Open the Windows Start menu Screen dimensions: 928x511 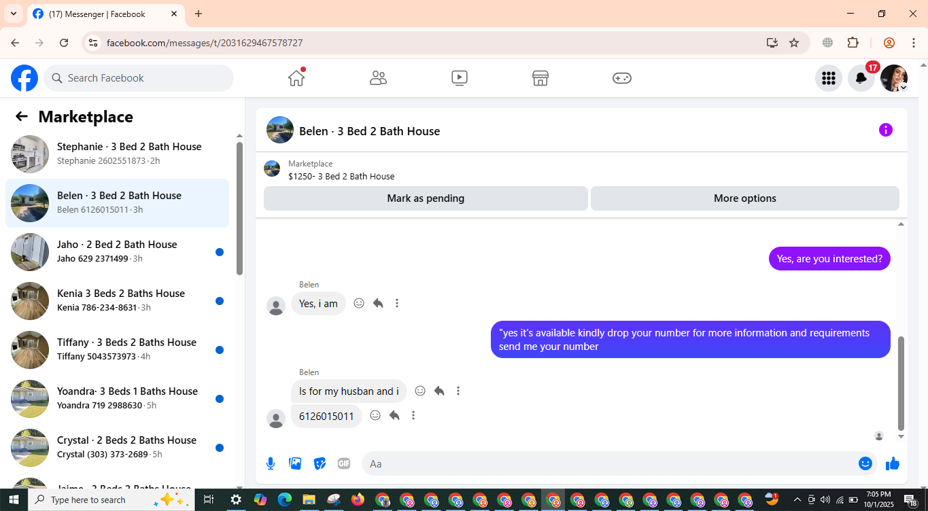click(14, 500)
